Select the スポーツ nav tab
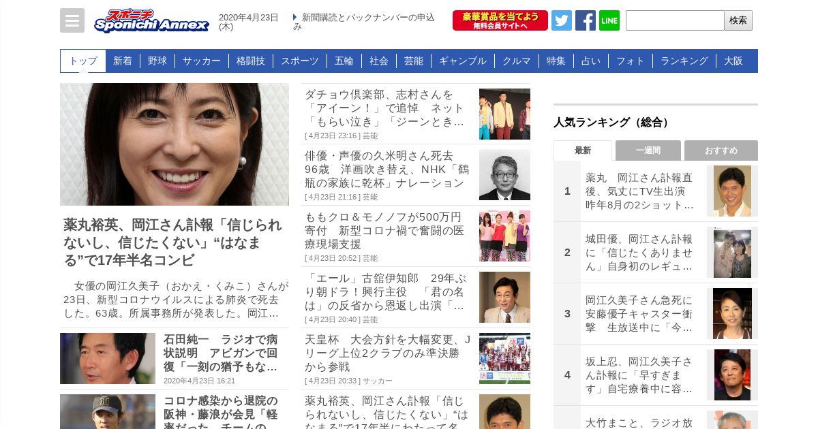Screen dimensions: 818x429 [300, 61]
